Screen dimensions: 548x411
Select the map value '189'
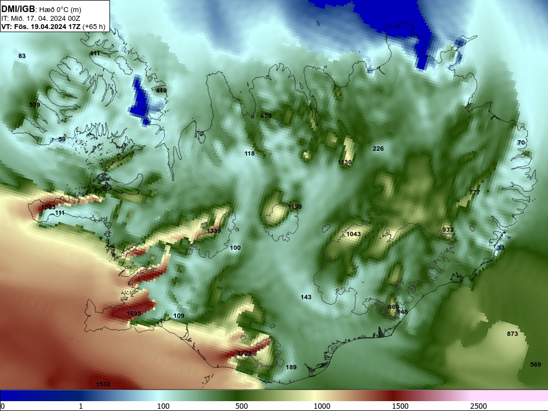[x=291, y=367]
